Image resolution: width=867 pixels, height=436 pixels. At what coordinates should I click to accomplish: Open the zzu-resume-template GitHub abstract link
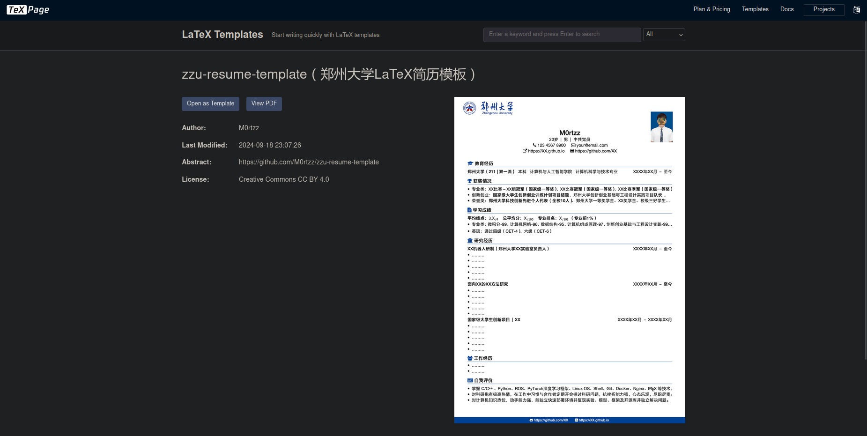(309, 162)
